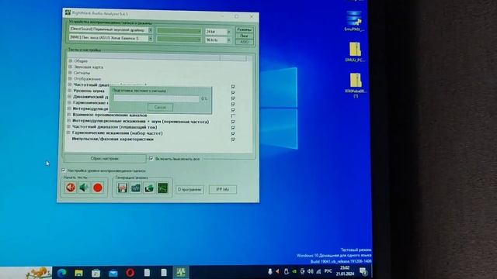Click the second Генерация/анализ icon
This screenshot has height=279, width=497.
136,188
